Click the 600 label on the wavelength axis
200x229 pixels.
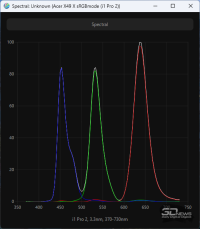[124, 207]
